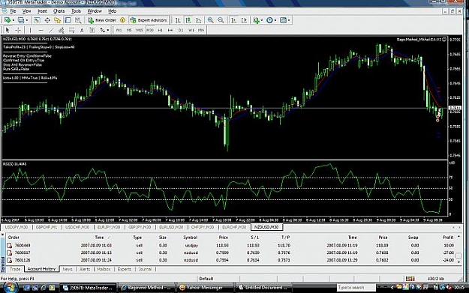Select order 7600817 row
The height and width of the screenshot is (293, 469).
pyautogui.click(x=230, y=253)
